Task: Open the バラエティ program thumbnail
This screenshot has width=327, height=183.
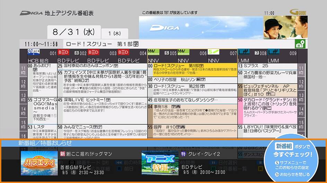Action: click(39, 163)
